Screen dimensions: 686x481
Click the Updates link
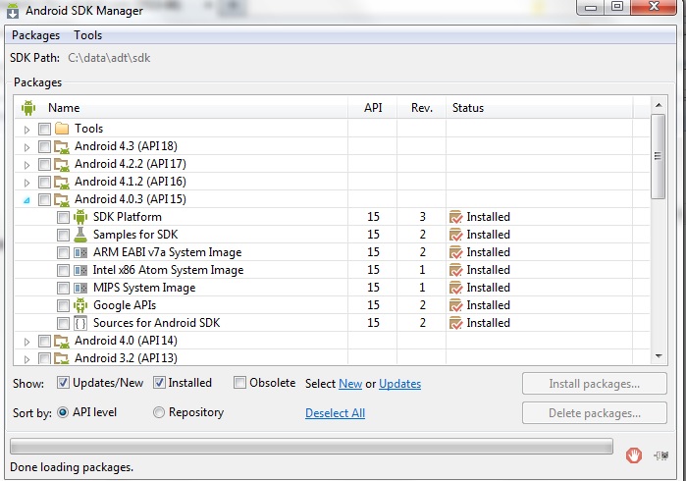pyautogui.click(x=399, y=384)
